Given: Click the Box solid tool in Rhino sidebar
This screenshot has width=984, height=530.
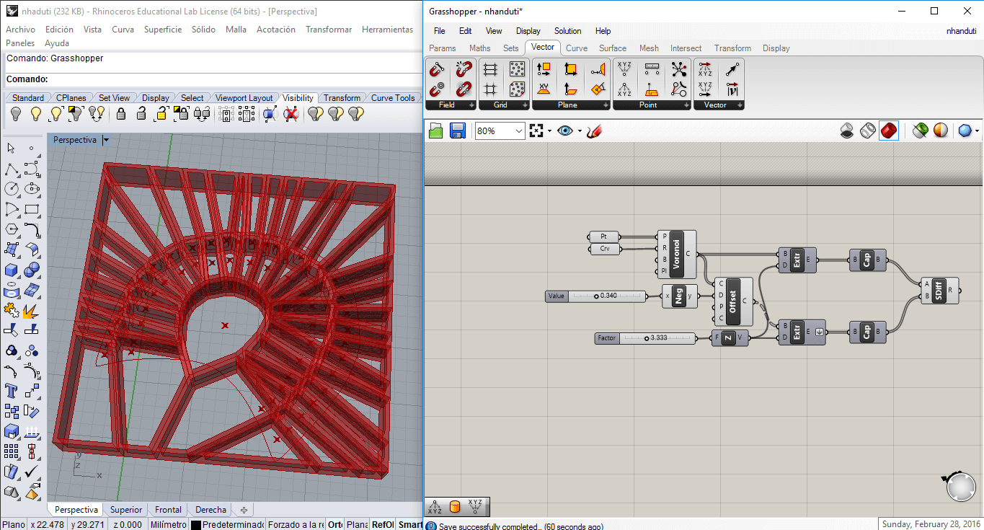Looking at the screenshot, I should [12, 270].
